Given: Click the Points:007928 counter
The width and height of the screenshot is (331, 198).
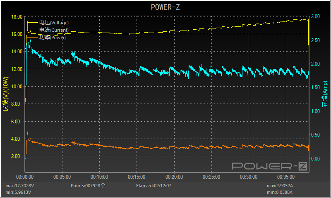Looking at the screenshot, I should (x=88, y=186).
